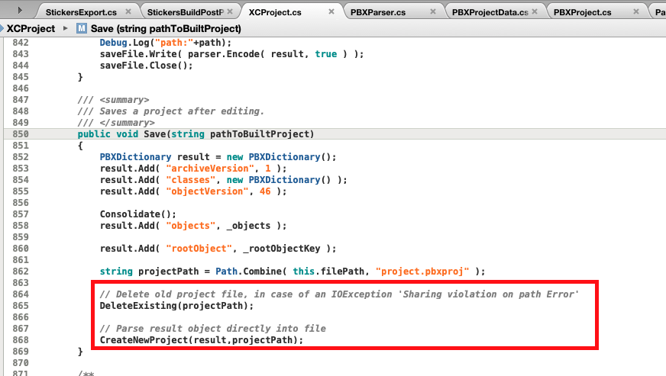Close the PBXProject.cs tab

[636, 11]
